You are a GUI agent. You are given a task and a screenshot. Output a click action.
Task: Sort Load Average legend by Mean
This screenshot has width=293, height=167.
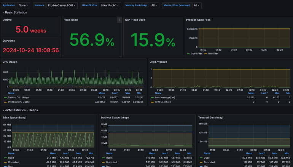click(x=251, y=93)
